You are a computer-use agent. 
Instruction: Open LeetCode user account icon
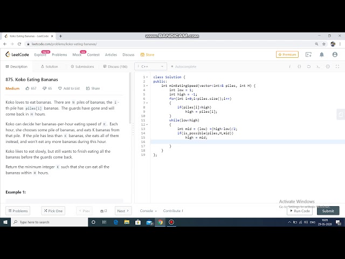point(335,54)
